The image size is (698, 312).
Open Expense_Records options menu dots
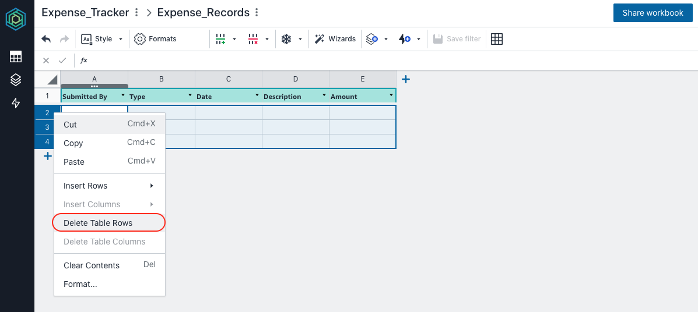(x=257, y=12)
